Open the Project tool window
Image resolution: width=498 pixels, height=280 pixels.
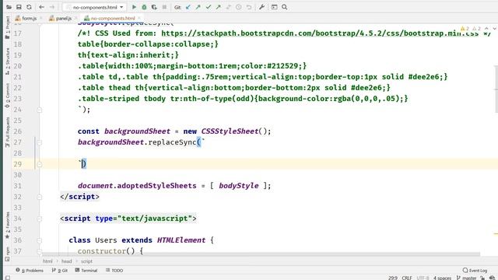tap(7, 28)
